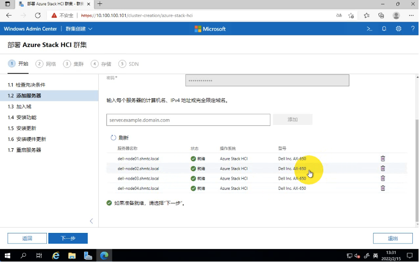Image resolution: width=419 pixels, height=262 pixels.
Task: Open notifications bell in Admin Center header
Action: tap(384, 29)
